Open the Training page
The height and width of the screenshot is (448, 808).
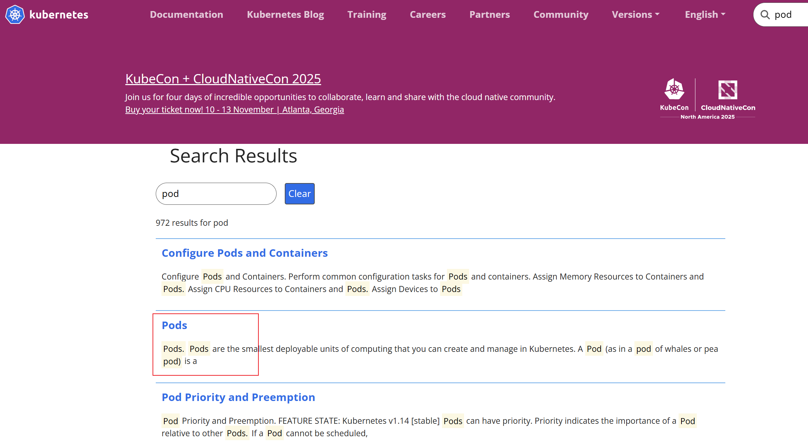tap(367, 15)
